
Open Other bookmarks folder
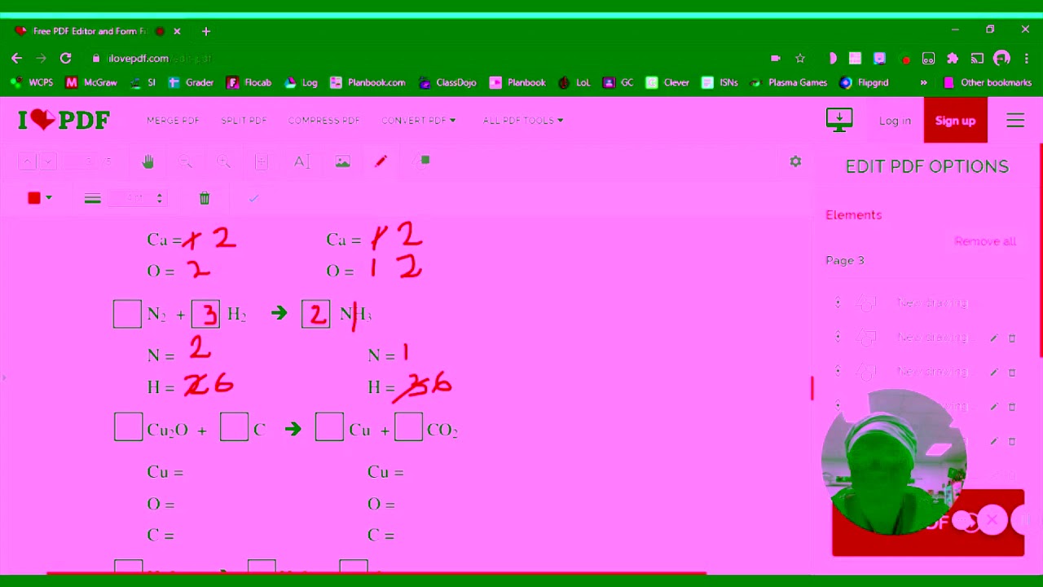[x=988, y=82]
